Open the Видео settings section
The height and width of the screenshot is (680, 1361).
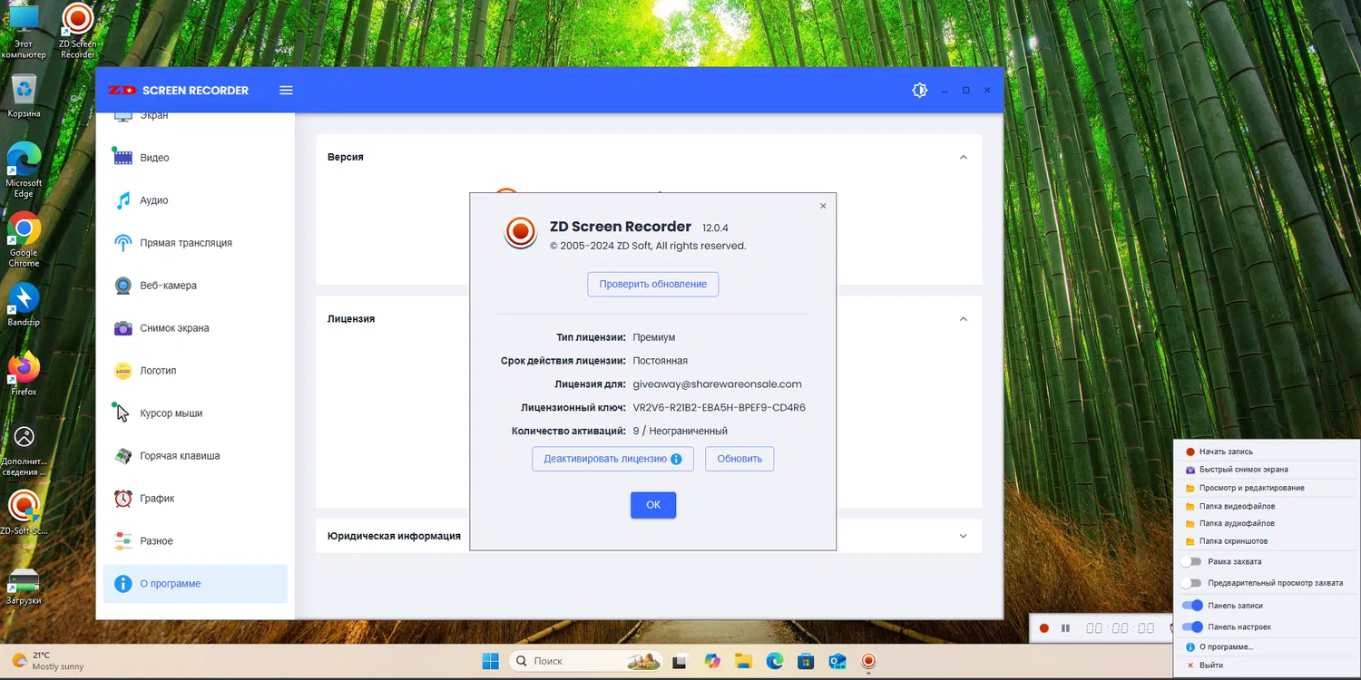[x=195, y=158]
